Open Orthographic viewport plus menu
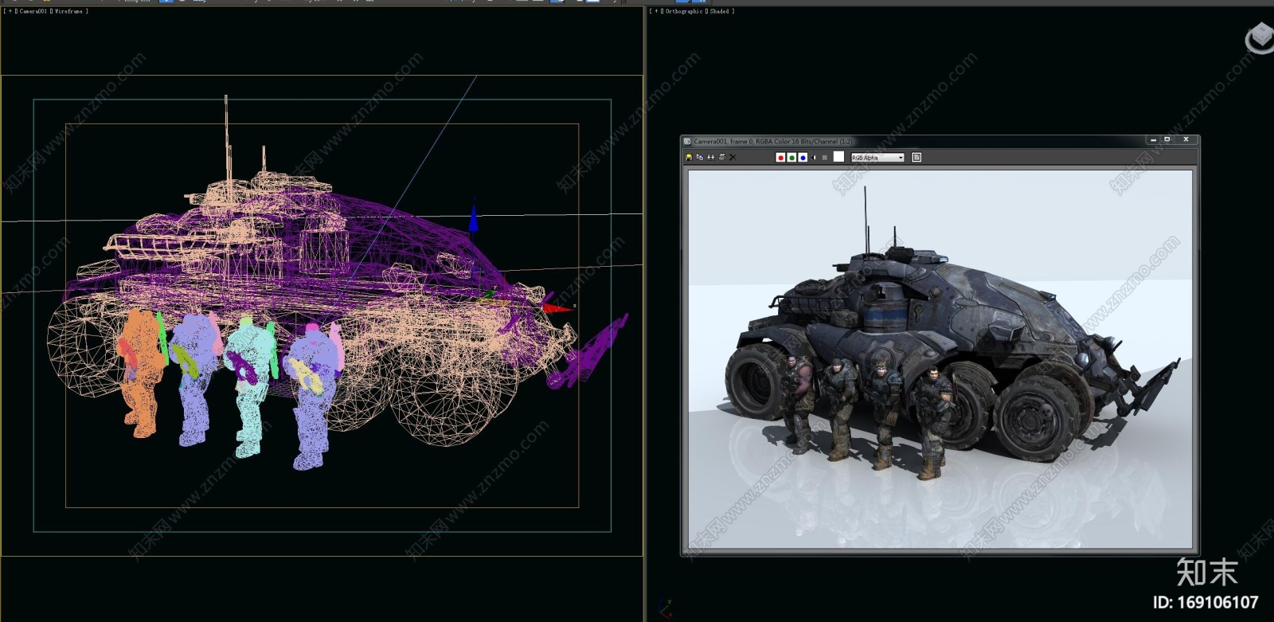The image size is (1274, 622). coord(655,12)
